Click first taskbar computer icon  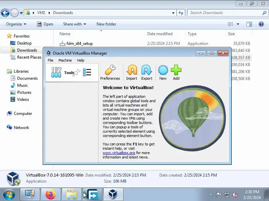click(30, 195)
